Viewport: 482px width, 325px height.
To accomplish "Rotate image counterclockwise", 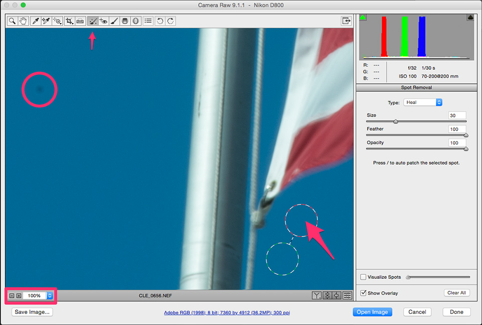I will pos(160,21).
